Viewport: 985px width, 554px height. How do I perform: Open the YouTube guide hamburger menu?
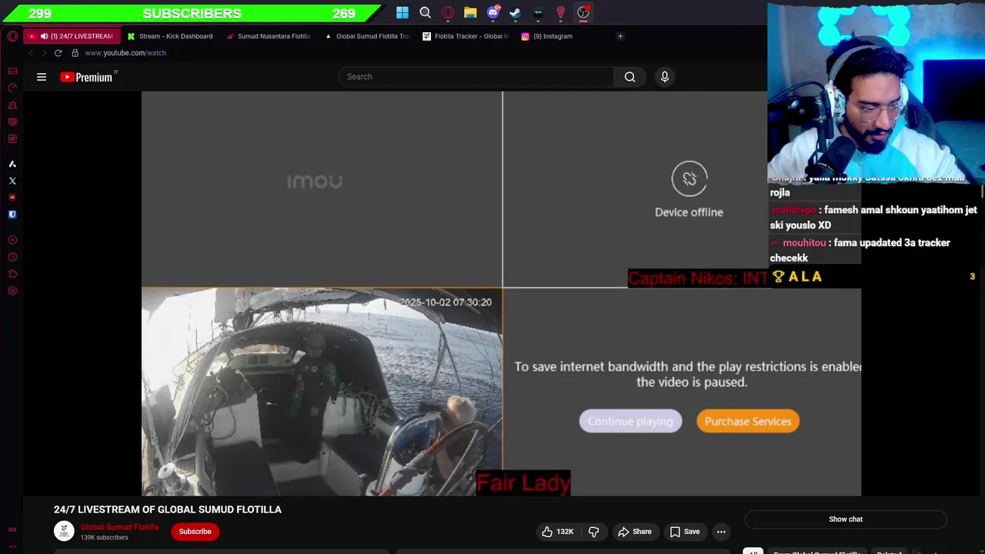click(x=42, y=77)
